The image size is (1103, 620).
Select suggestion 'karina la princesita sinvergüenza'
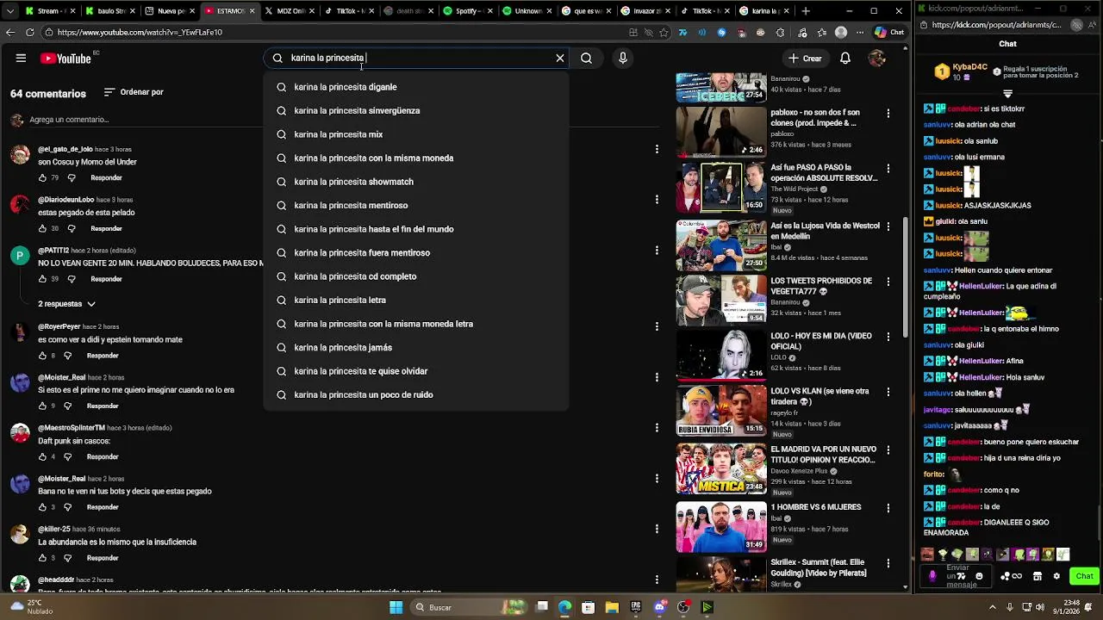[x=416, y=110]
